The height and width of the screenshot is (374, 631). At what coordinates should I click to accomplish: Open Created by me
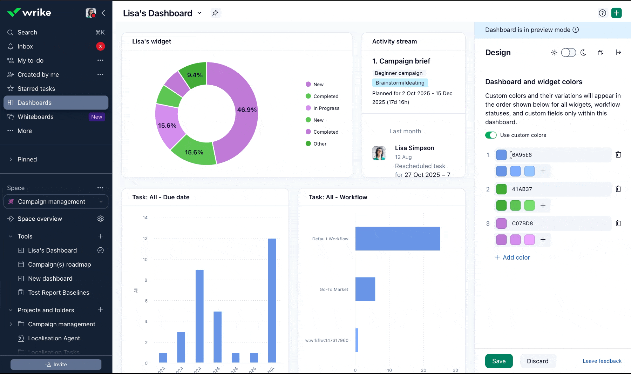[38, 74]
